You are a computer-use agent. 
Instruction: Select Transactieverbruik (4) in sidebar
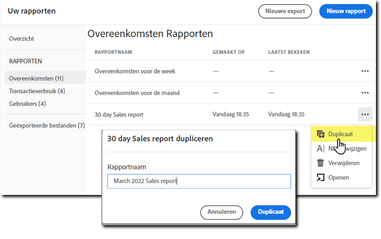pos(37,91)
